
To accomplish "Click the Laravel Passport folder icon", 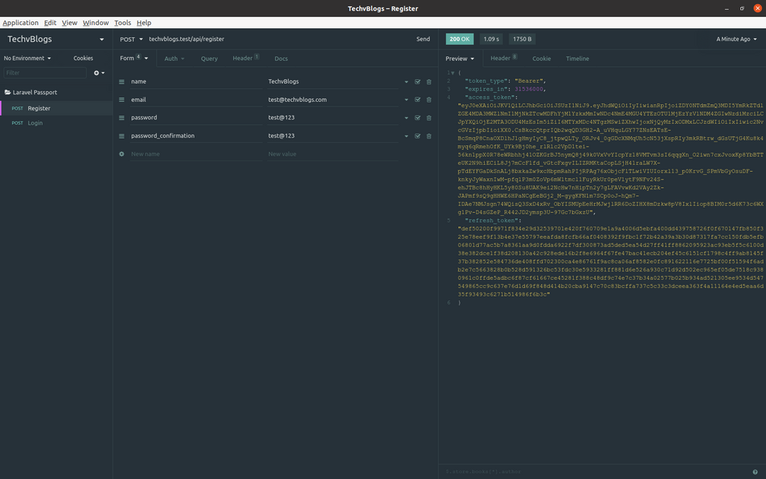I will [8, 92].
